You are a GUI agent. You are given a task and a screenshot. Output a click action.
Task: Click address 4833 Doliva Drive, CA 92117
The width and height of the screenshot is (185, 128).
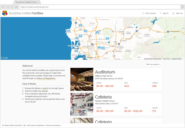pyautogui.click(x=106, y=104)
